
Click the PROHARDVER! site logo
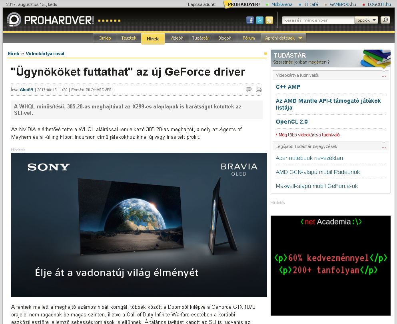[50, 20]
